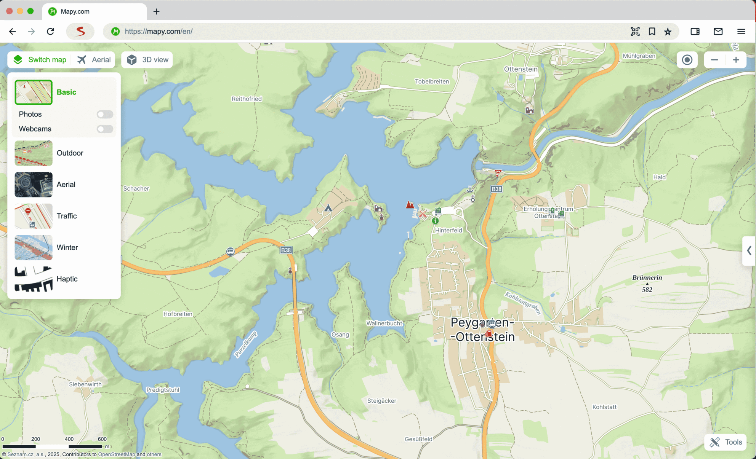This screenshot has width=756, height=459.
Task: Open the QR code icon in address bar
Action: 635,31
